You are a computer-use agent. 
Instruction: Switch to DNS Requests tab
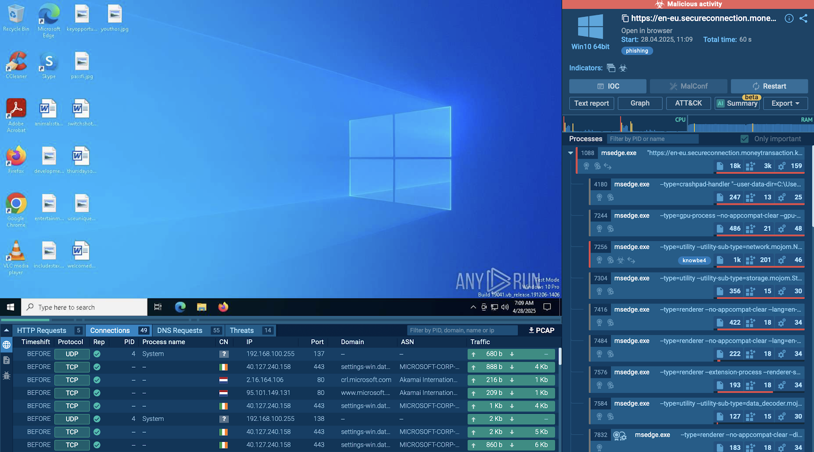point(188,330)
